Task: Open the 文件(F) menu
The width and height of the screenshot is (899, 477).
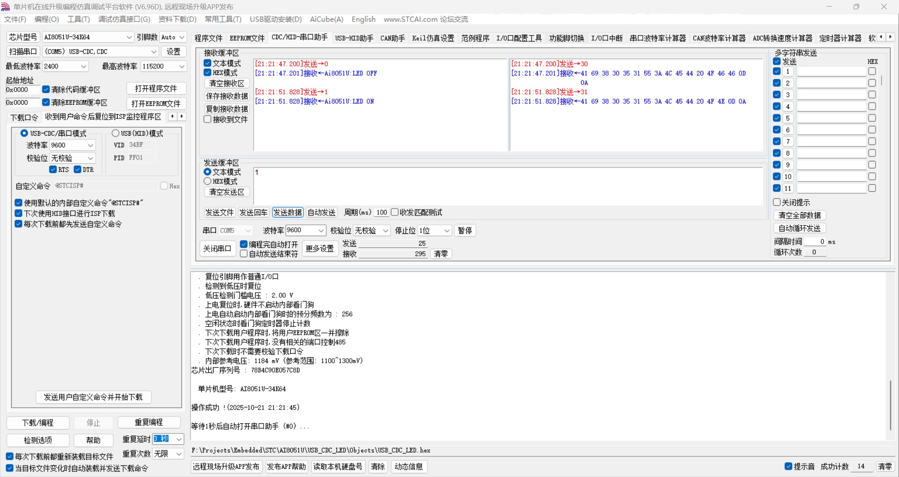Action: pyautogui.click(x=15, y=19)
